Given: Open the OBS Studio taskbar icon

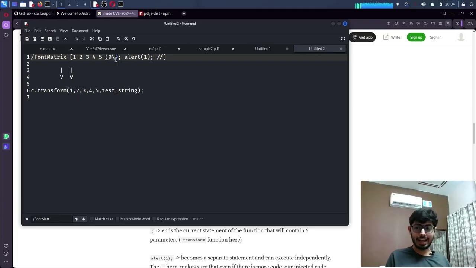Looking at the screenshot, I should click(104, 4).
